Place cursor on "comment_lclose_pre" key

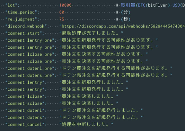30,54
